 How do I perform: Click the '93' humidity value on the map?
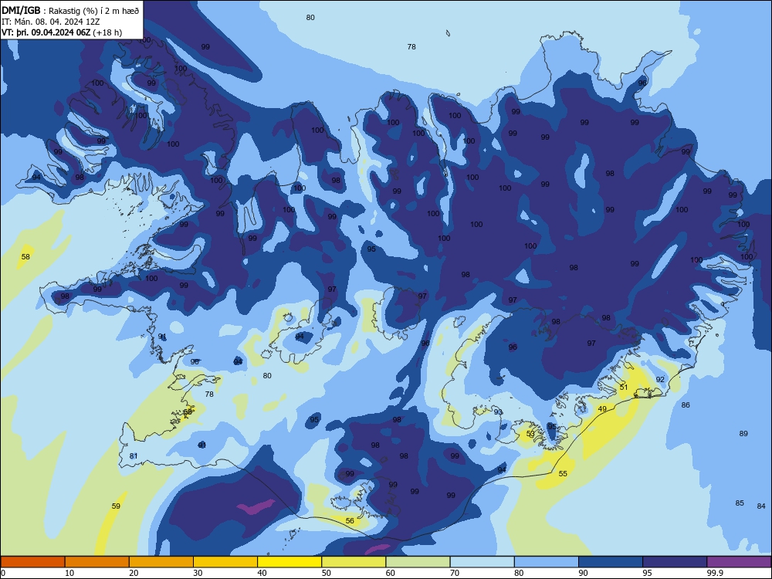[x=498, y=412]
